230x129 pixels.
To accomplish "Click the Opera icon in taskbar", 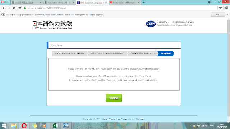I will (x=24, y=126).
